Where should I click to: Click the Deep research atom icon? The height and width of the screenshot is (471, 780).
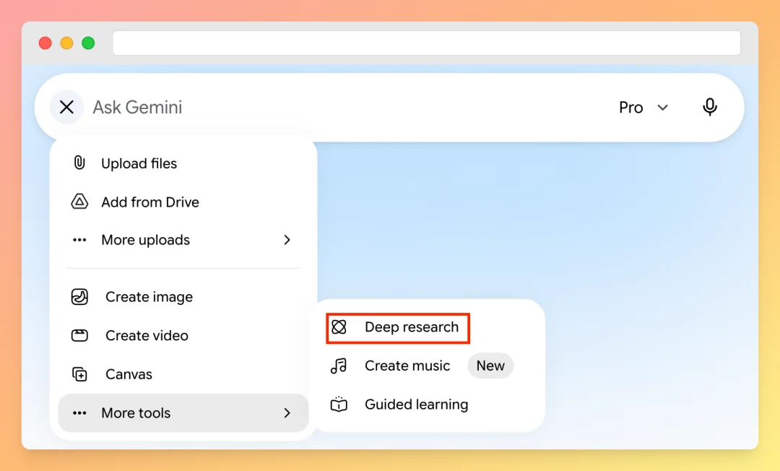[339, 327]
